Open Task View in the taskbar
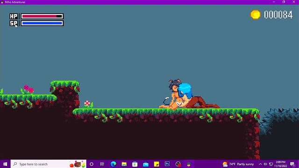Screen dimensions: 299x168 [102, 164]
